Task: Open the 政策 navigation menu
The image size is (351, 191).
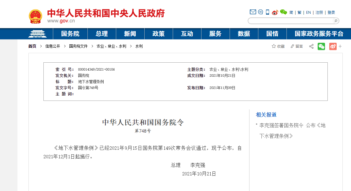Action: click(x=158, y=34)
